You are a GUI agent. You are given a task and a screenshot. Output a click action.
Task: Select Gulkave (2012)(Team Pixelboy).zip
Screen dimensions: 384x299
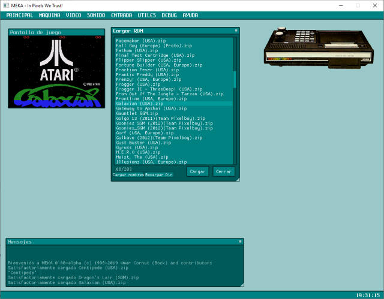coord(173,138)
